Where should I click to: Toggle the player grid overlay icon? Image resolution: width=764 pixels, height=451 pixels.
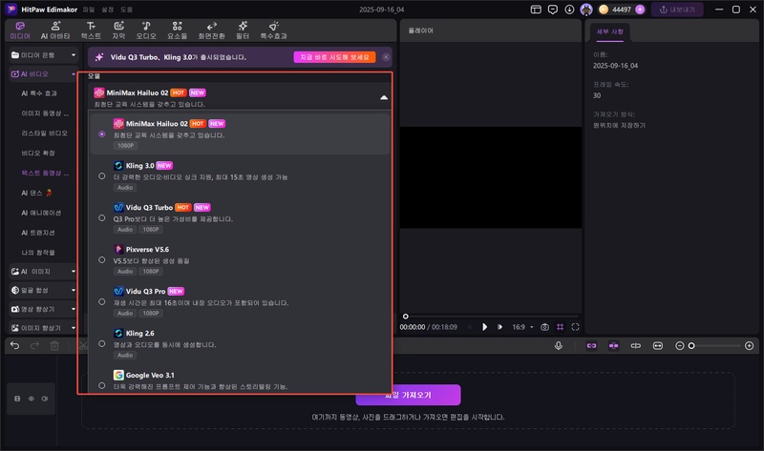[x=561, y=327]
